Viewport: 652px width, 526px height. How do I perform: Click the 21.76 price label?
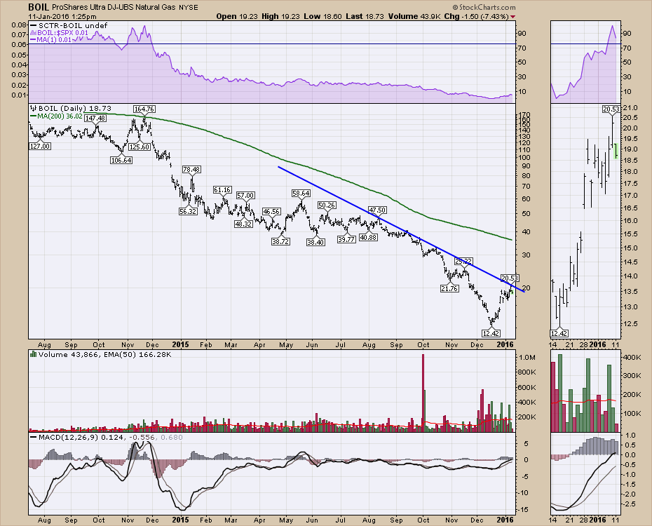click(x=449, y=288)
